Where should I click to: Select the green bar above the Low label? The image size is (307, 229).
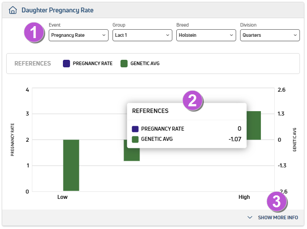71,165
